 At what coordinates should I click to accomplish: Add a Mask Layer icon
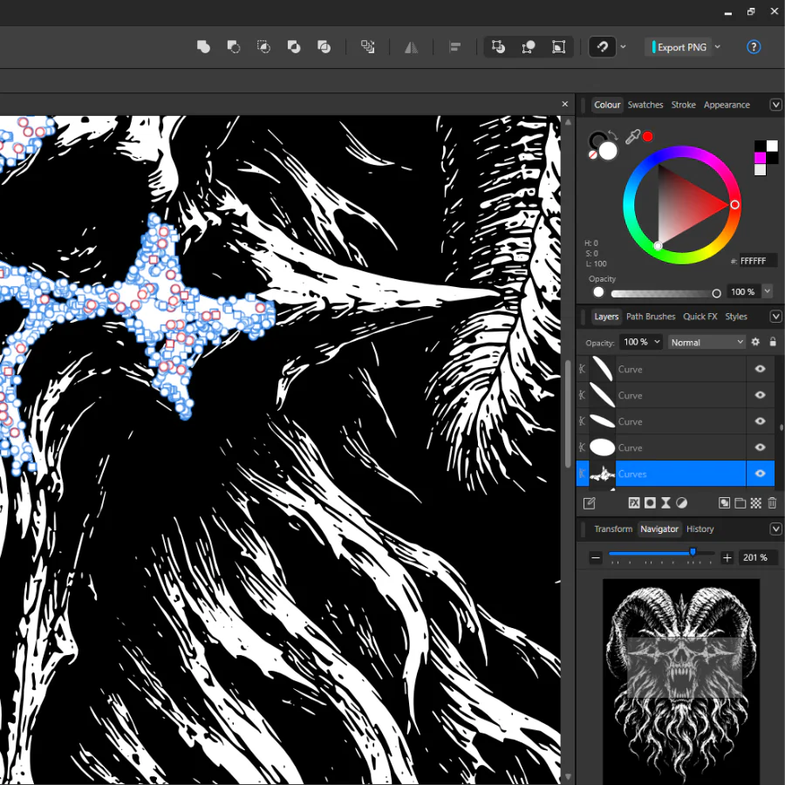click(650, 503)
